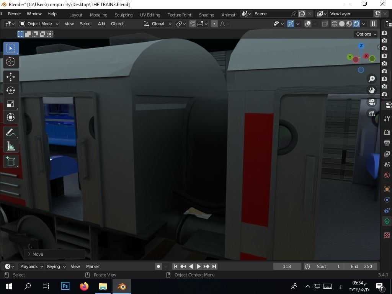Viewport: 392px width, 294px height.
Task: Select the Select Box tool
Action: (11, 48)
